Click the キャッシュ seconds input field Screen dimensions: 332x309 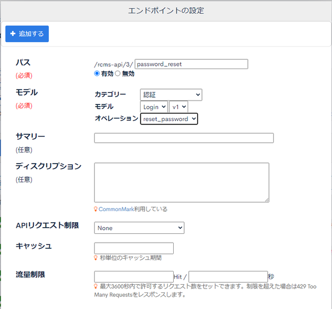click(x=134, y=248)
